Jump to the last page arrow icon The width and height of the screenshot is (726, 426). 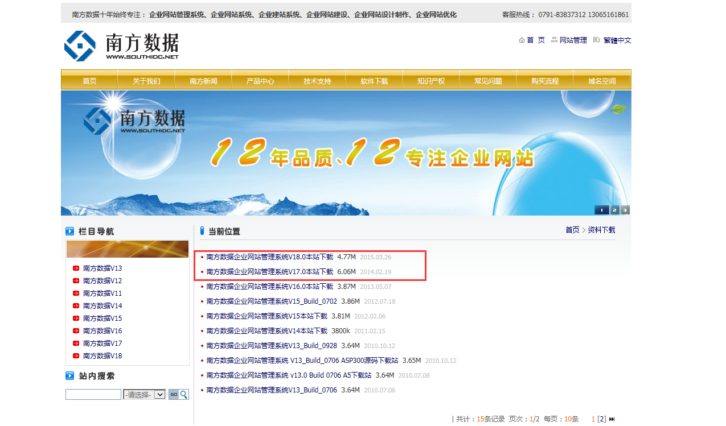[x=612, y=419]
